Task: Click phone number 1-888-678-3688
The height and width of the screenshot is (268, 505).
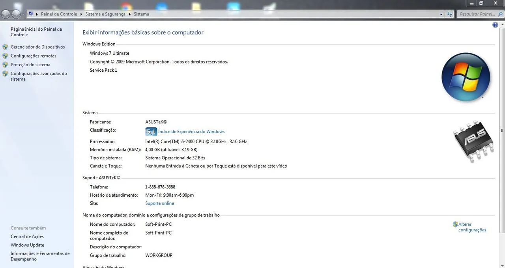Action: pos(160,187)
